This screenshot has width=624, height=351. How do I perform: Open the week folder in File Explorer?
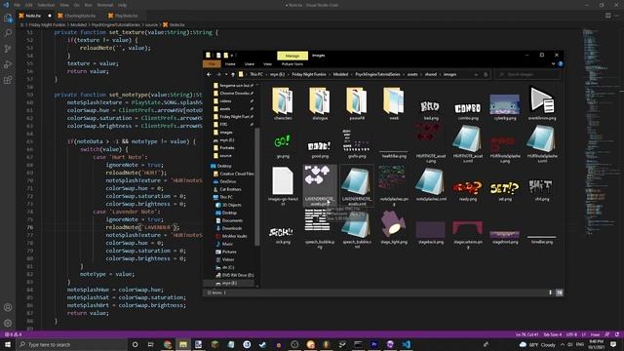(394, 103)
